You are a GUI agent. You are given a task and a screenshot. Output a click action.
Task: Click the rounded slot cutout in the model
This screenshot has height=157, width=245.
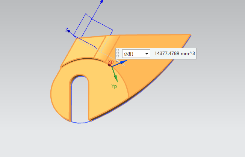pyautogui.click(x=79, y=99)
